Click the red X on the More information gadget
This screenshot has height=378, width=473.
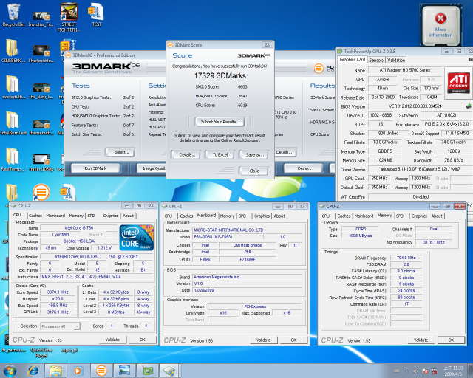tap(440, 18)
